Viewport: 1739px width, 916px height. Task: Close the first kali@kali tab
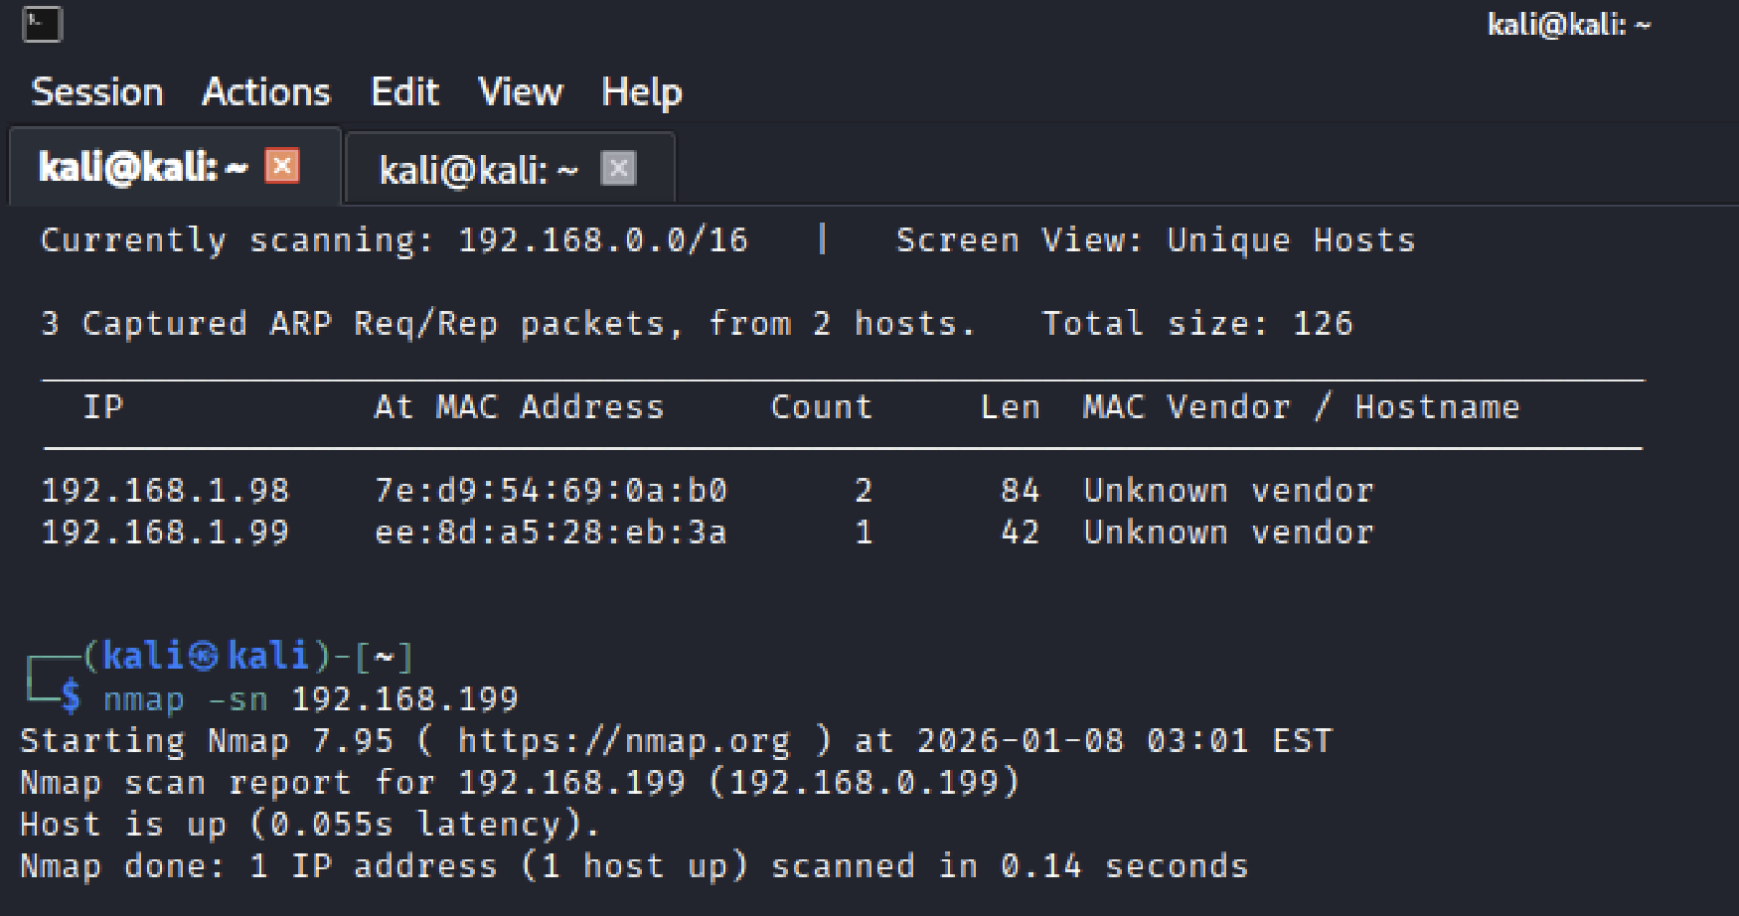click(x=282, y=166)
